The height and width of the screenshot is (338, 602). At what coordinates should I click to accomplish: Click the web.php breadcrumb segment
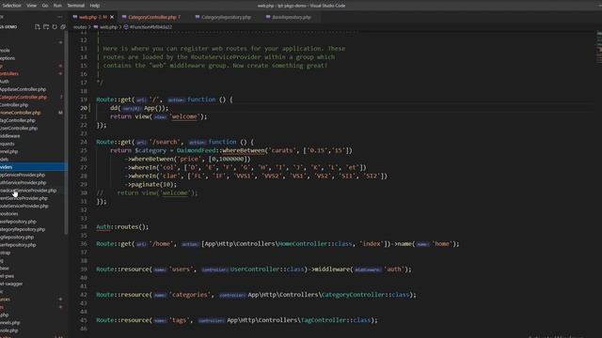(109, 27)
